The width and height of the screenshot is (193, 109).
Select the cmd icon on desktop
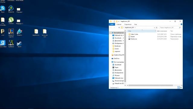tap(3, 32)
